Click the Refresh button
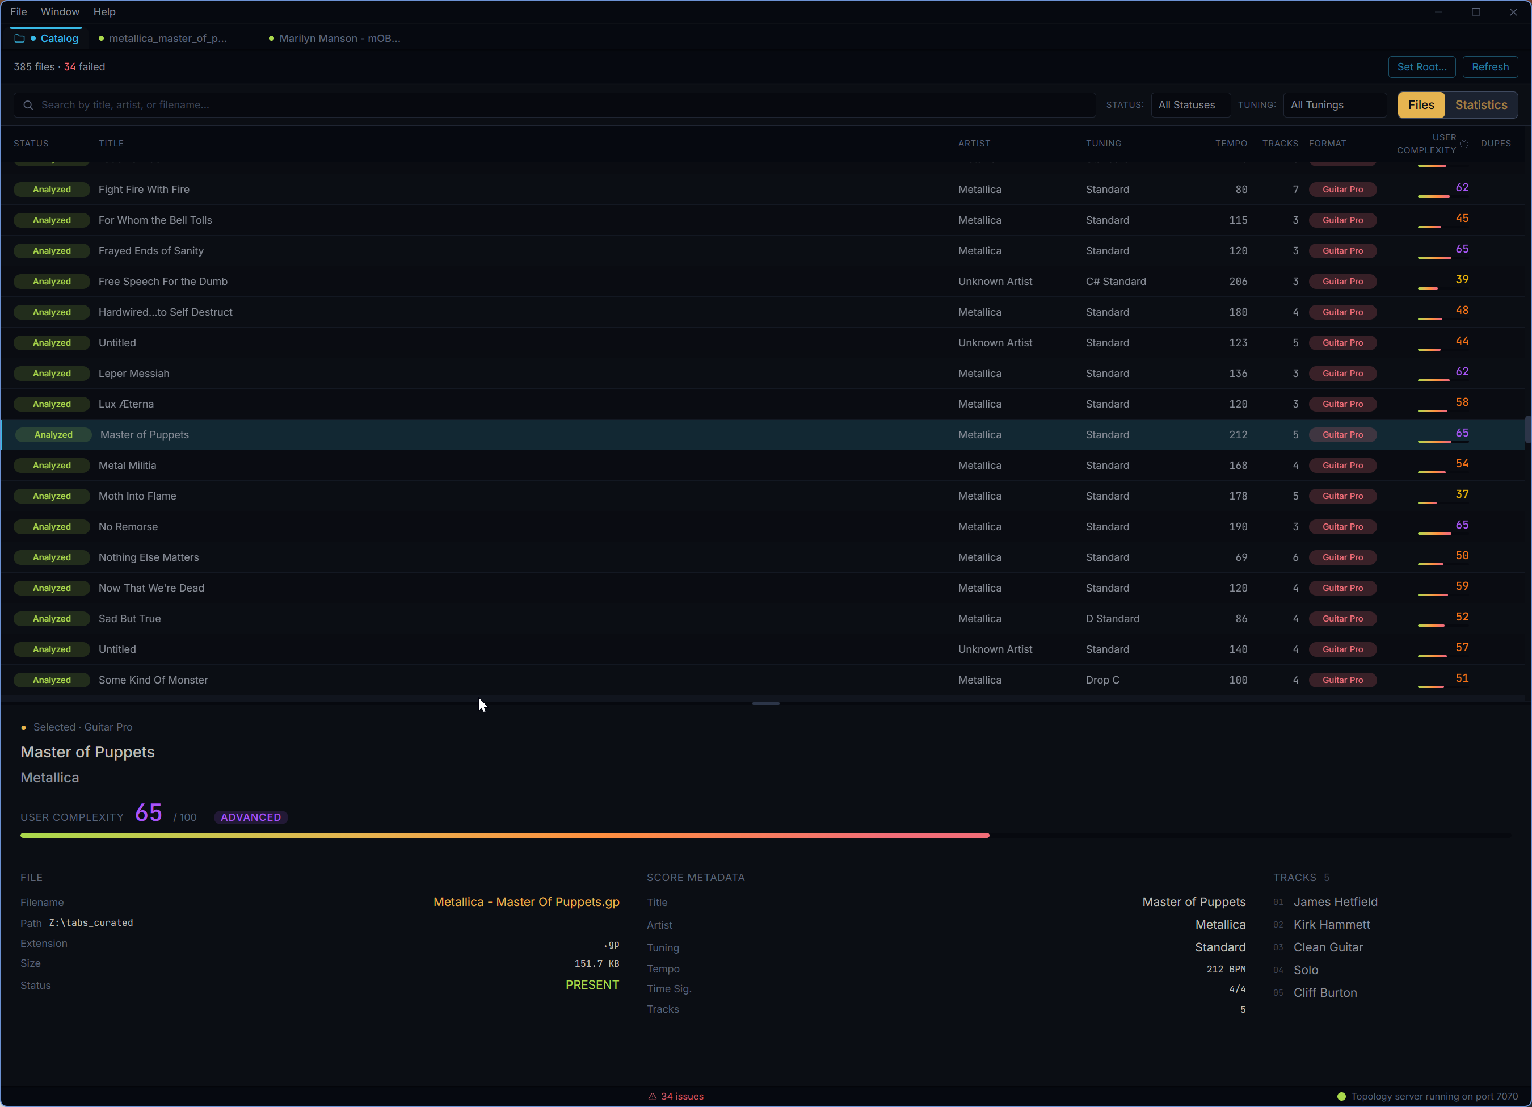This screenshot has width=1532, height=1107. coord(1489,67)
